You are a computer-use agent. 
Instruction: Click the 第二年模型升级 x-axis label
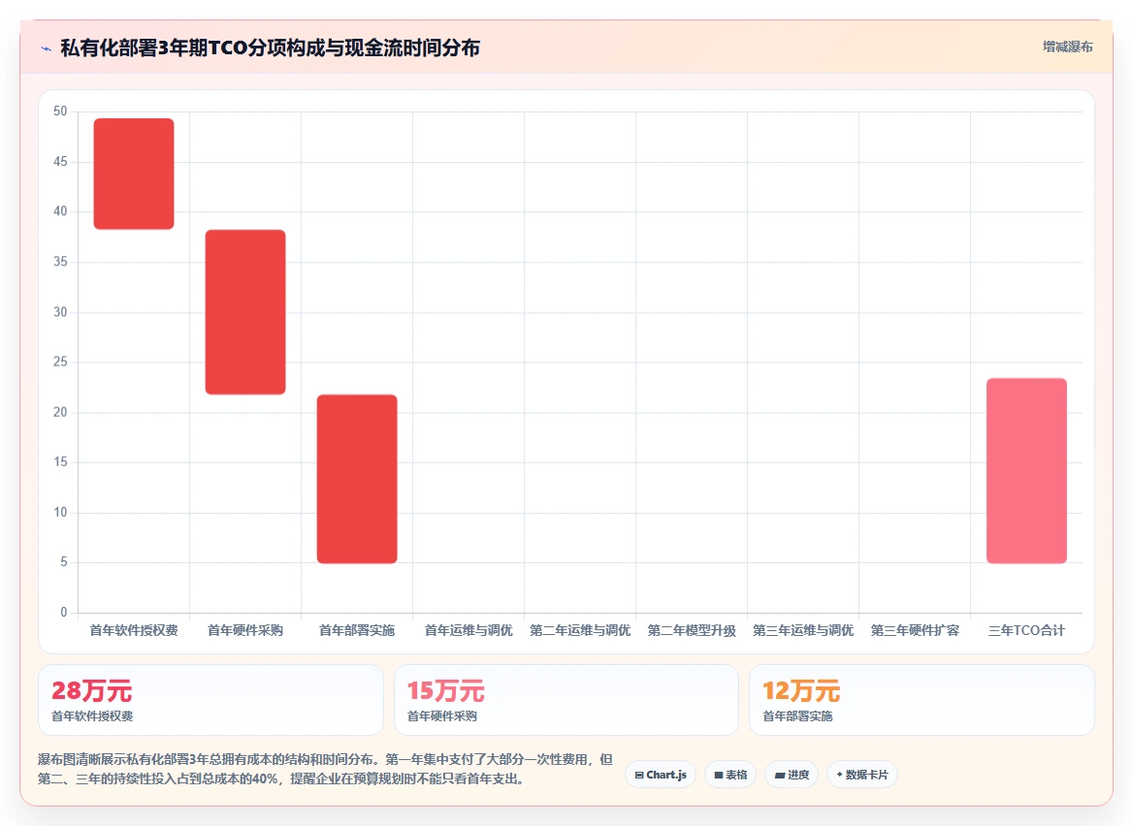[692, 630]
